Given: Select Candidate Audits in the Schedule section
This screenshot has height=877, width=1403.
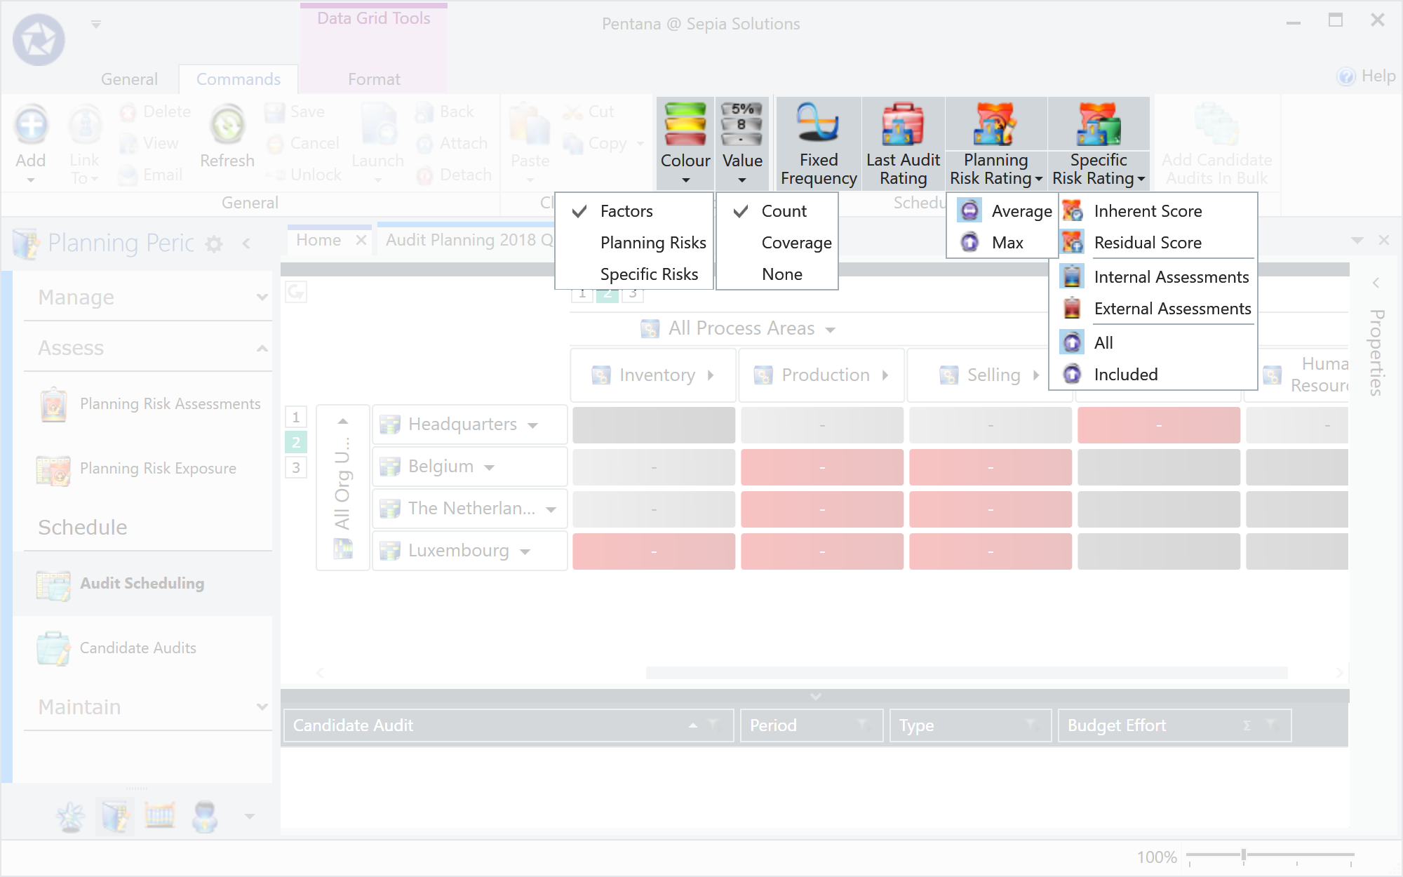Looking at the screenshot, I should pos(137,647).
